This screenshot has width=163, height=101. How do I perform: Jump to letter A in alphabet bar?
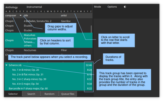(6, 11)
